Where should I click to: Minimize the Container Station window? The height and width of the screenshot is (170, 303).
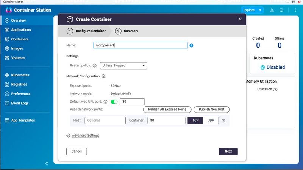tap(288, 2)
